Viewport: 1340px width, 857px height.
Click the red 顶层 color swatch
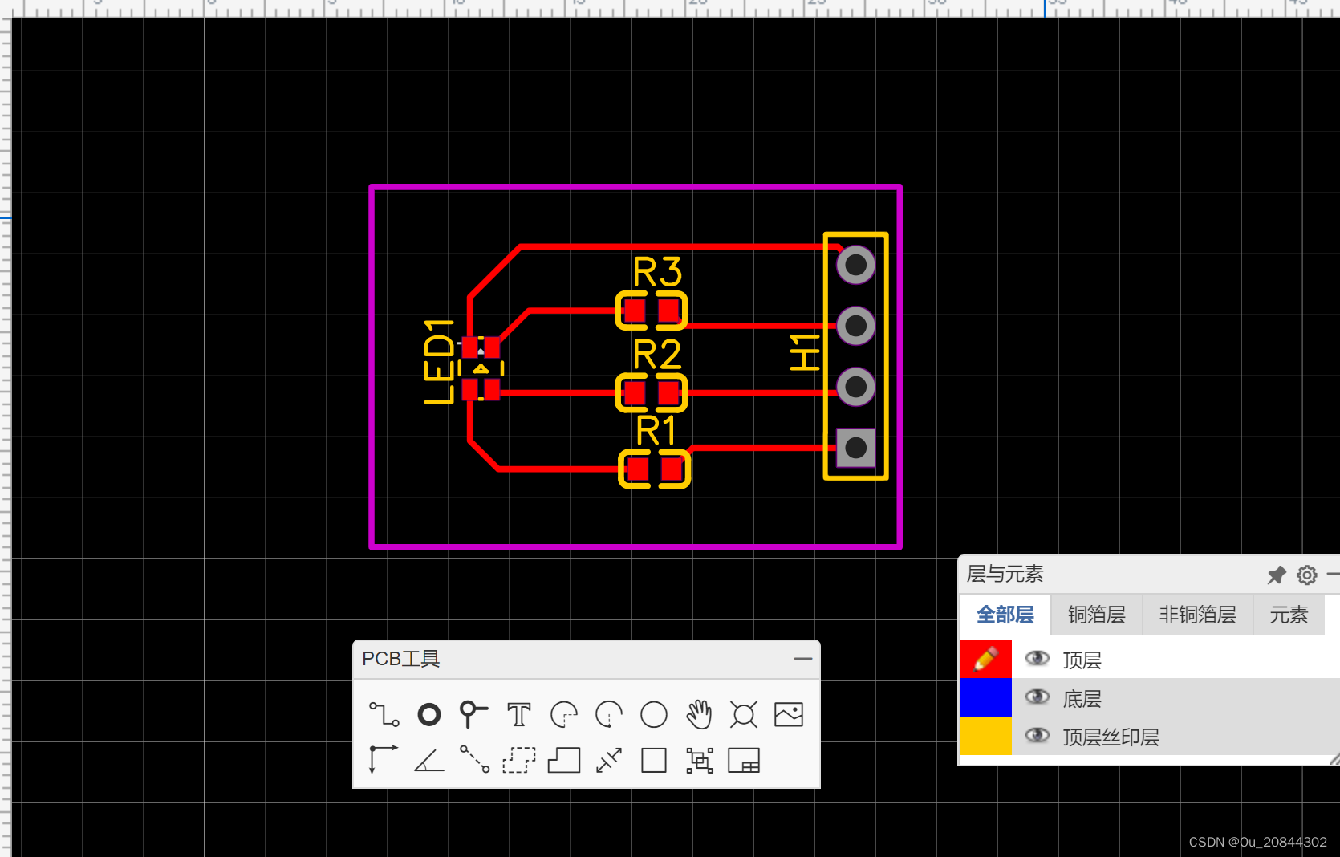click(986, 659)
